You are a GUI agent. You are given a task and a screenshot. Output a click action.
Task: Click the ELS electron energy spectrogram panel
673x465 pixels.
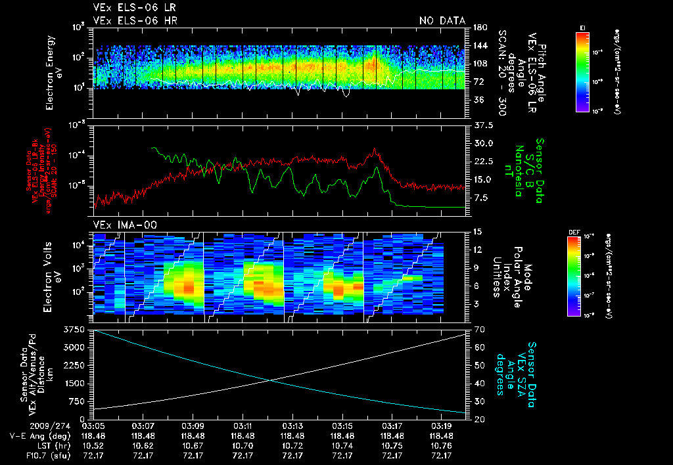point(279,73)
